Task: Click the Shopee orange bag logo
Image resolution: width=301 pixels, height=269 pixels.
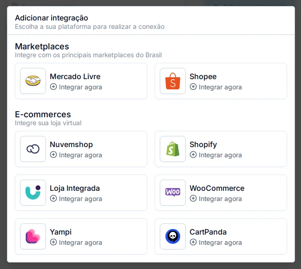Action: point(173,81)
